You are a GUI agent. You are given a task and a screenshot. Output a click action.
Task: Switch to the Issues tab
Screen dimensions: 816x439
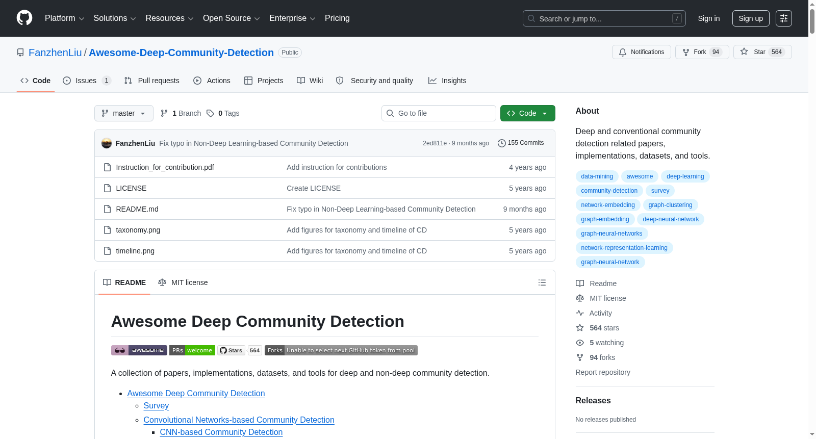87,81
